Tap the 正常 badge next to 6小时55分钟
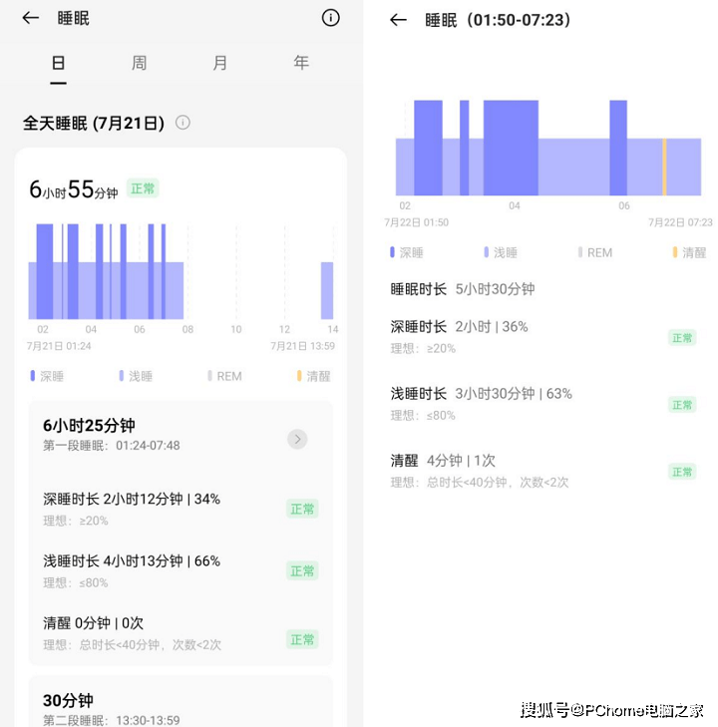The image size is (718, 727). [x=143, y=188]
